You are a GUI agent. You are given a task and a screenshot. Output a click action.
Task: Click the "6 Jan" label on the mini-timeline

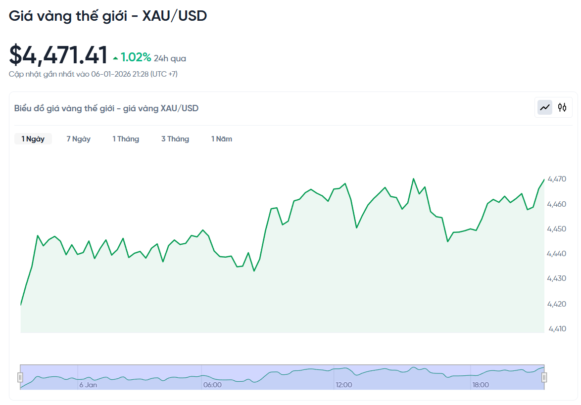pyautogui.click(x=88, y=384)
